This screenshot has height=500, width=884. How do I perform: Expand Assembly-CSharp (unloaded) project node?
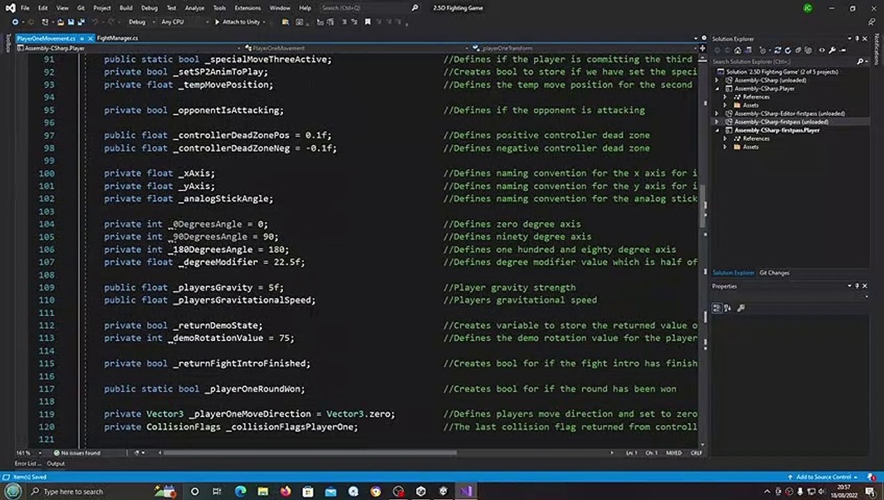717,80
